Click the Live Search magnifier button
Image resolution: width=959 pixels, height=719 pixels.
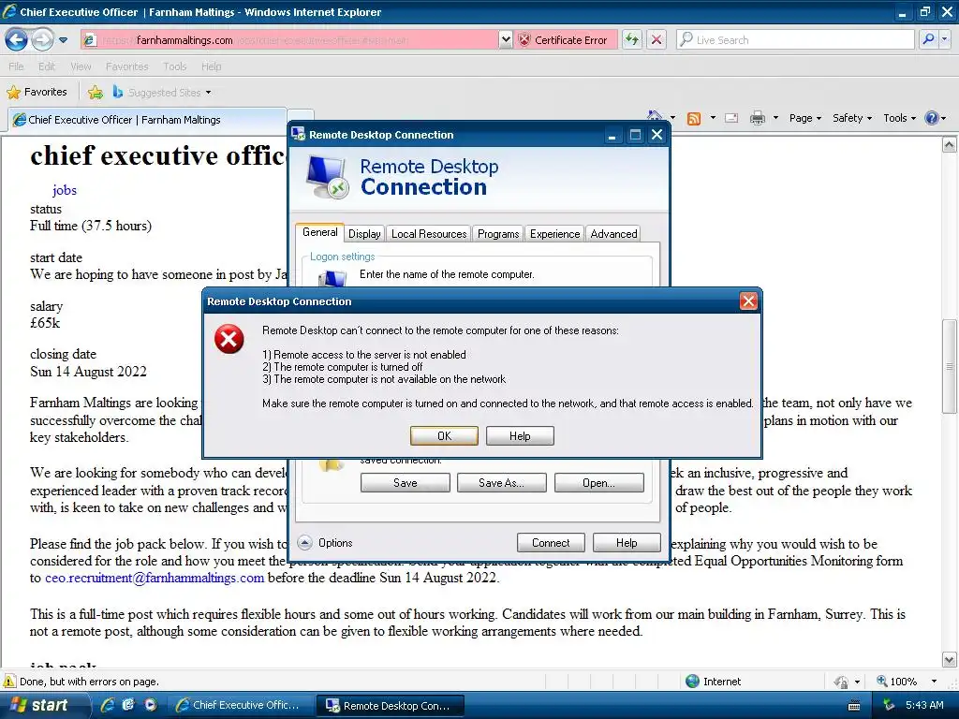tap(928, 39)
